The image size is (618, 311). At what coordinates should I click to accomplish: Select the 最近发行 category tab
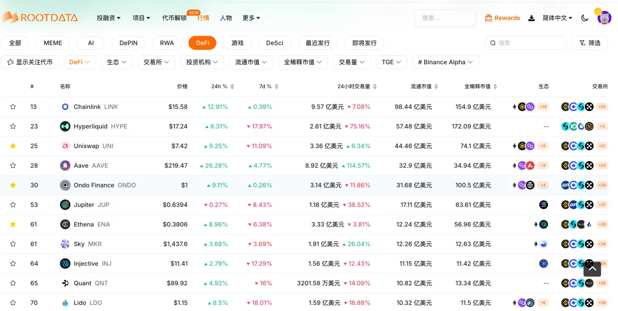click(x=318, y=43)
